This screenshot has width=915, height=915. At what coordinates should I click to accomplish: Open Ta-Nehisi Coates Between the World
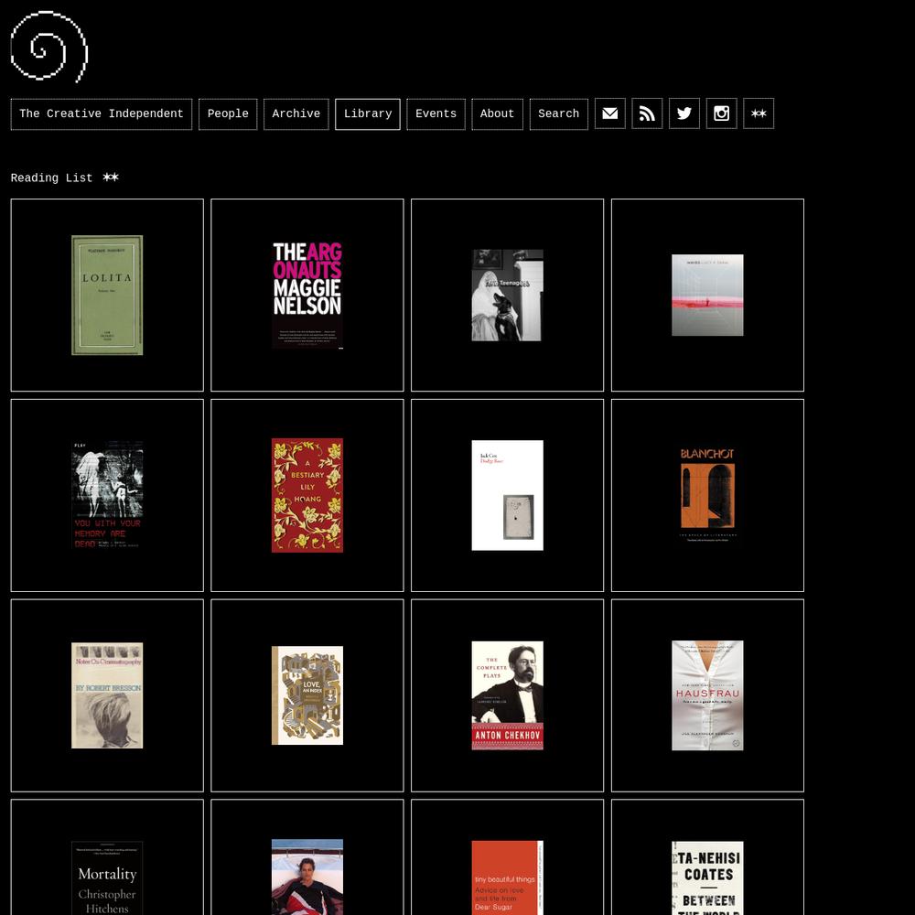708,878
